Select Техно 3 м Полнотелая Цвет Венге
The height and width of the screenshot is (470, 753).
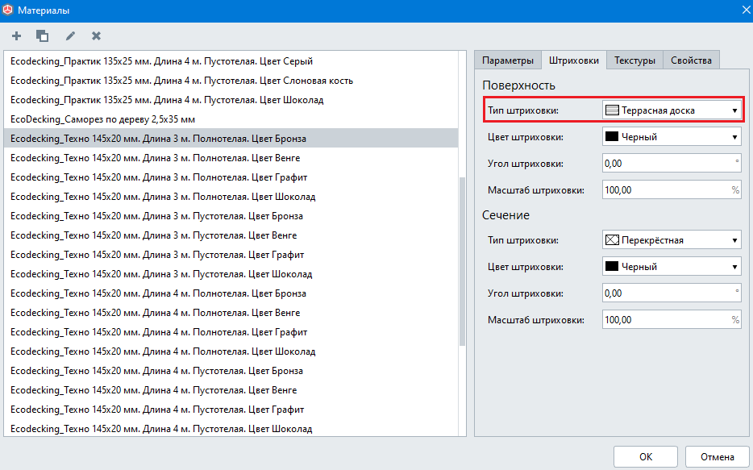(231, 158)
